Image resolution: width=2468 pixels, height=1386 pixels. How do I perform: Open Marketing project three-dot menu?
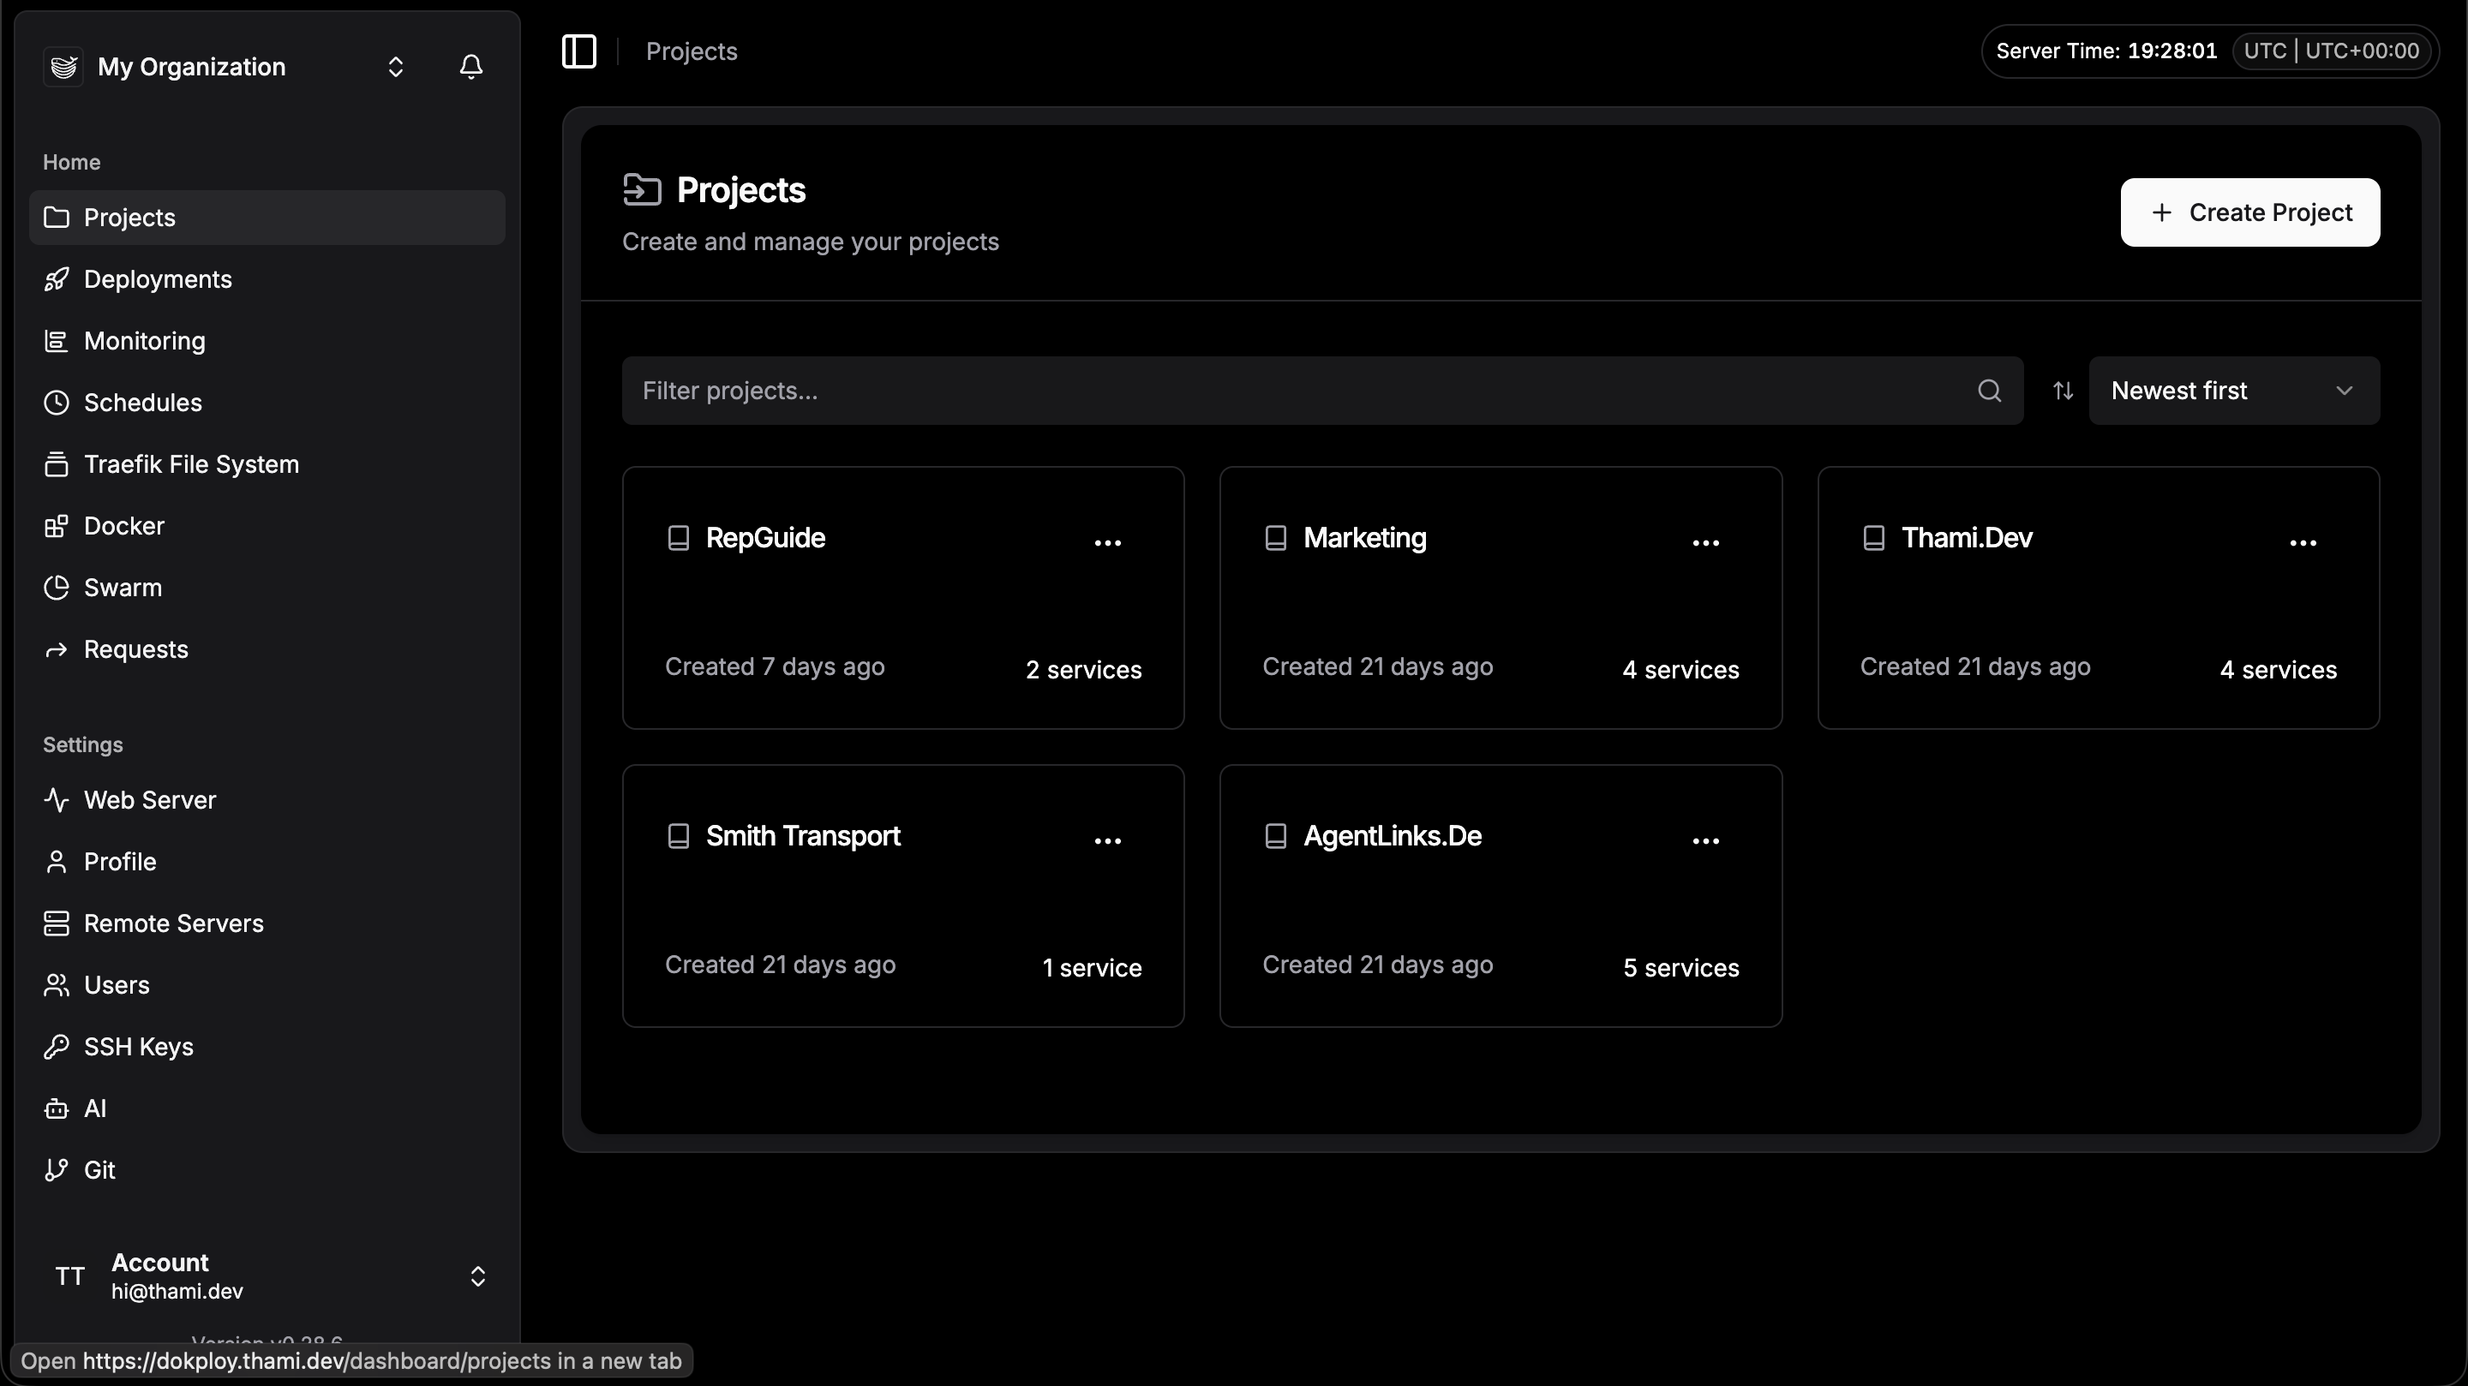coord(1704,542)
